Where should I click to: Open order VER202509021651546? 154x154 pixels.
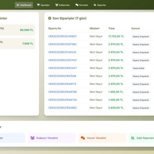pyautogui.click(x=62, y=76)
